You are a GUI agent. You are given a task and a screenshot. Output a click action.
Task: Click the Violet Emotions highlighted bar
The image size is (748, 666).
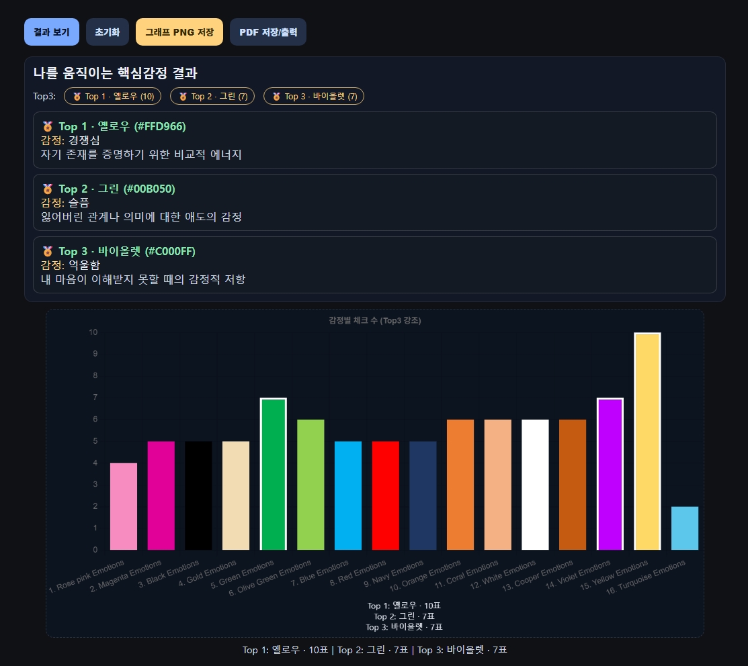[x=610, y=474]
